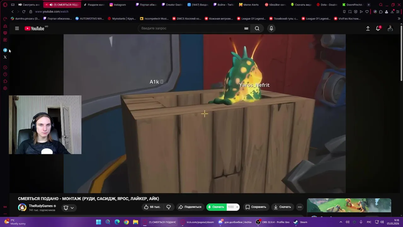Reload the page with the refresh icon
This screenshot has width=403, height=227.
24,12
